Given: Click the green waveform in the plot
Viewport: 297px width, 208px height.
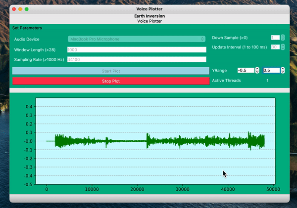Looking at the screenshot, I should 155,141.
